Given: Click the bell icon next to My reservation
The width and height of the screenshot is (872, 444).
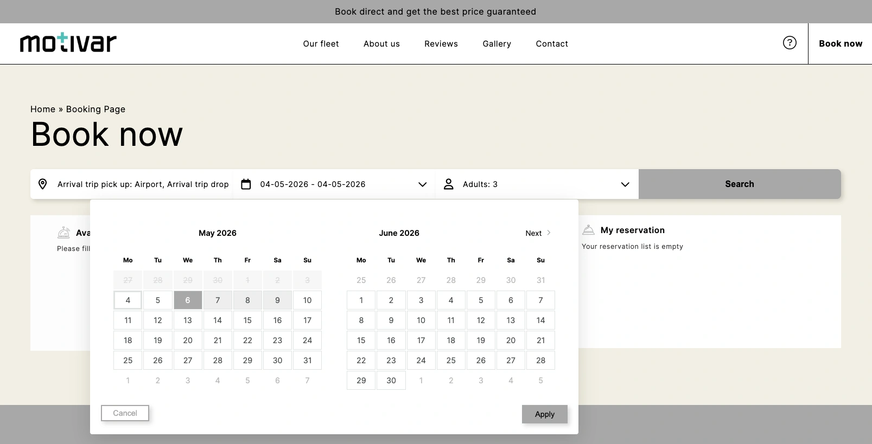Looking at the screenshot, I should pyautogui.click(x=588, y=230).
